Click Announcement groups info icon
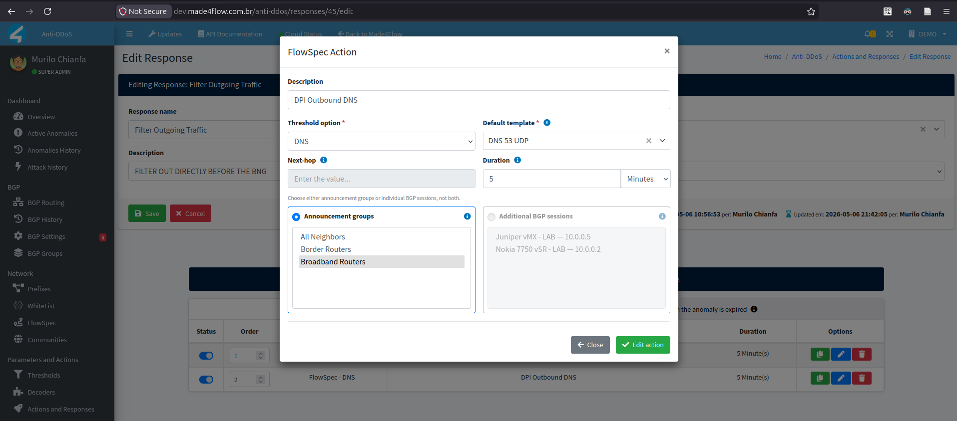This screenshot has height=421, width=957. [x=467, y=216]
